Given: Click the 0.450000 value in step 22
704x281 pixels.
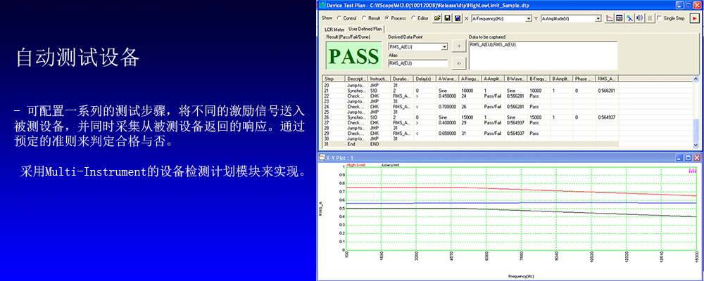Looking at the screenshot, I should [446, 96].
